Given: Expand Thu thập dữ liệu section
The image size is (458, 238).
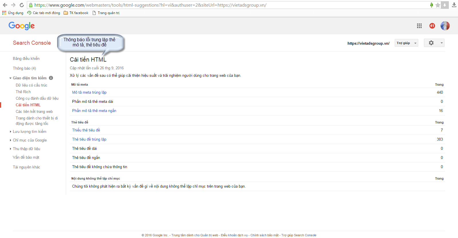Looking at the screenshot, I should [10, 149].
